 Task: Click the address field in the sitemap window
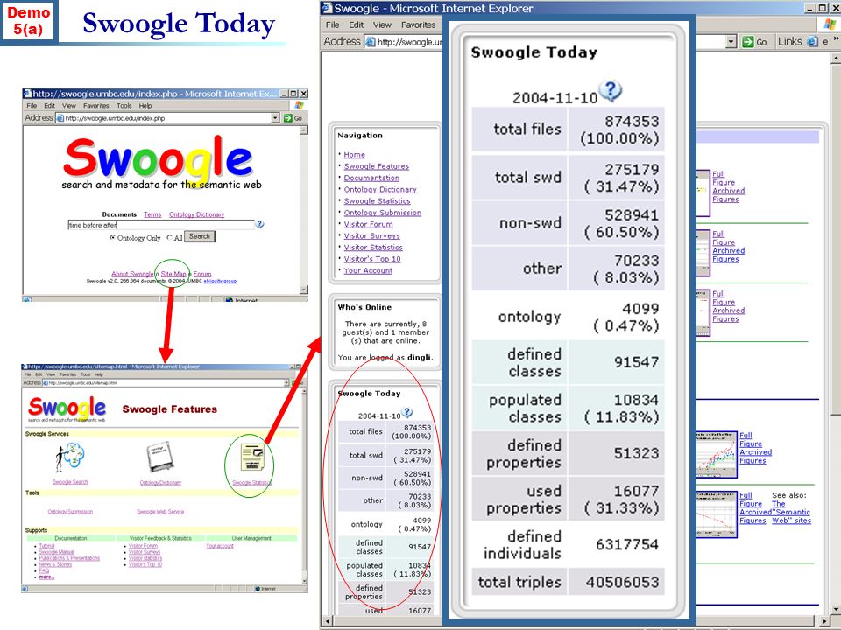click(166, 383)
